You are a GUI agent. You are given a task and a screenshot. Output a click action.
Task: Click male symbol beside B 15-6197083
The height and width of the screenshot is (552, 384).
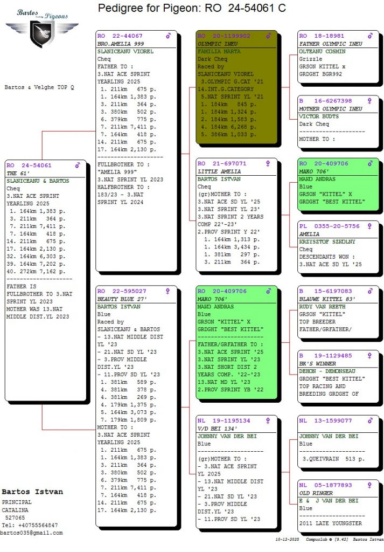pyautogui.click(x=370, y=291)
